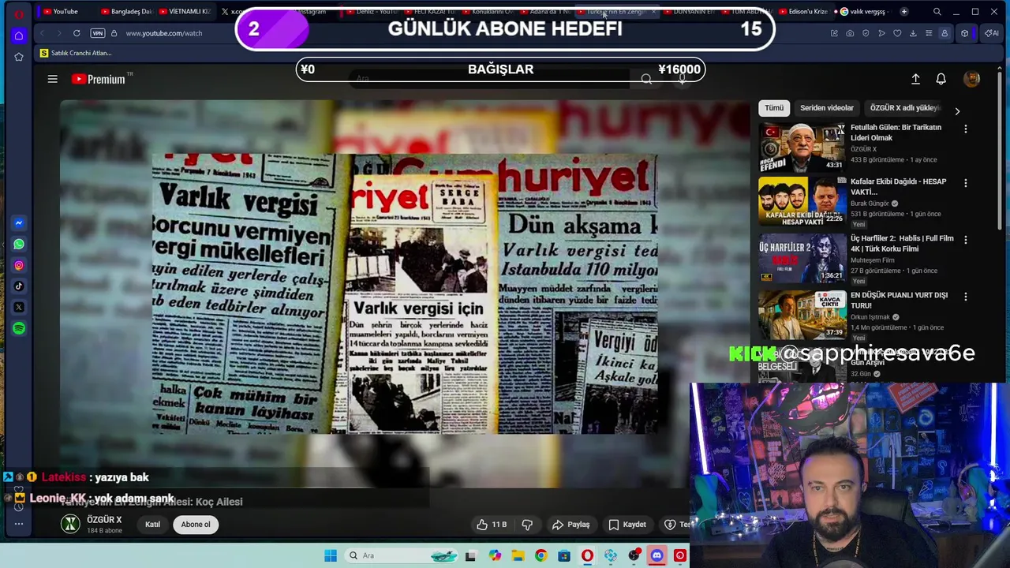Reload the current page
Screen dimensions: 1010x568
click(x=77, y=33)
